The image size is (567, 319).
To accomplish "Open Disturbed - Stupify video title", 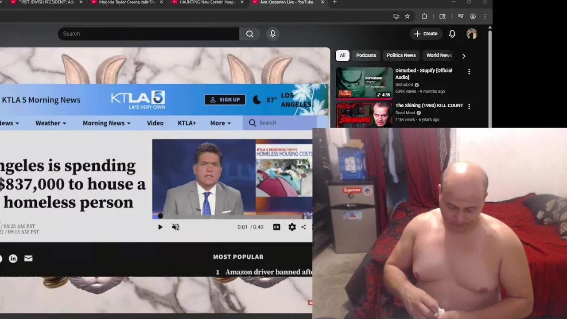I will tap(423, 74).
